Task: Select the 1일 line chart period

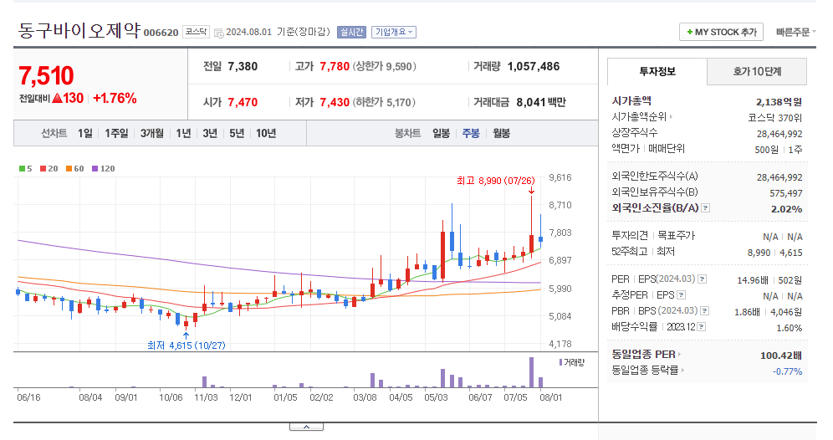Action: pos(85,133)
